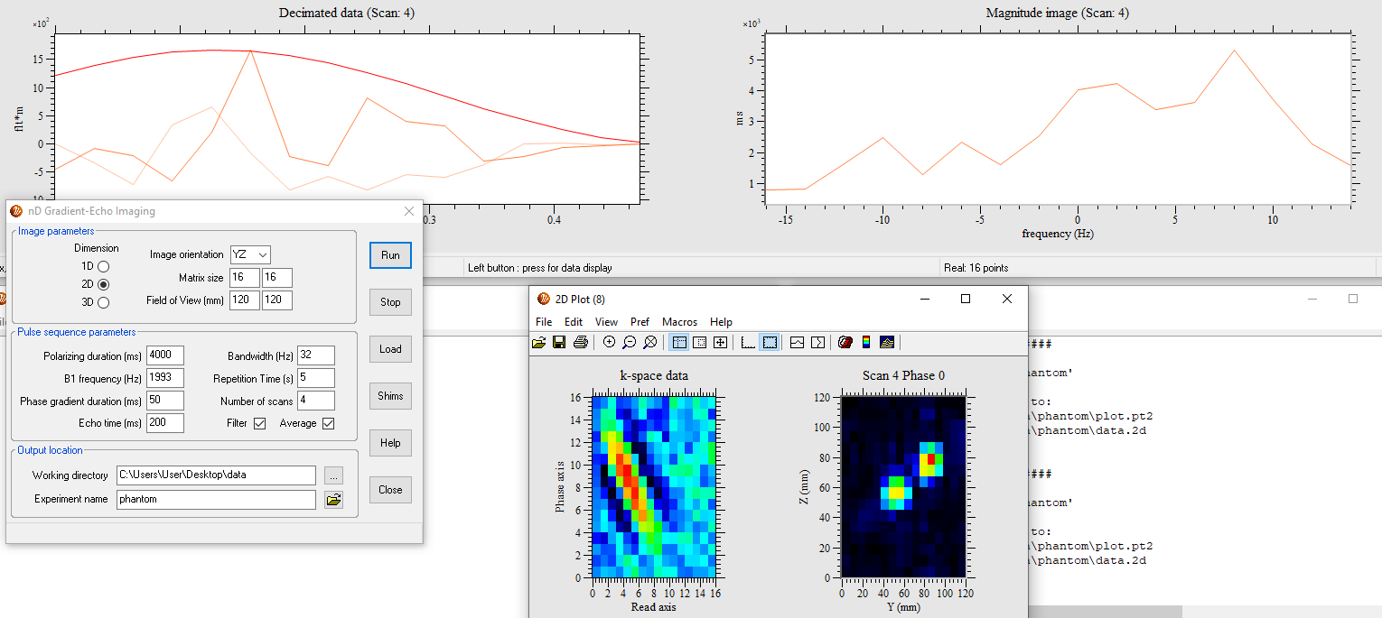Select the Zoom Out tool
The width and height of the screenshot is (1382, 618).
pyautogui.click(x=629, y=342)
